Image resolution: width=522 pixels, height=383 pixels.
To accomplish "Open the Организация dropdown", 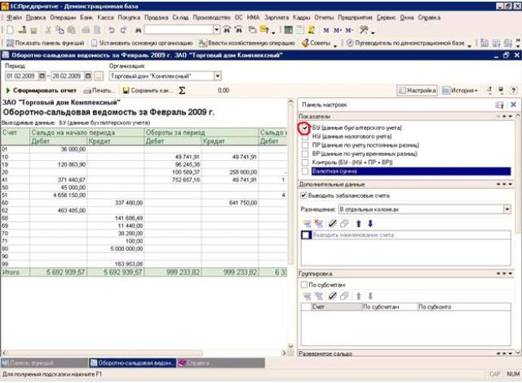I will (218, 76).
